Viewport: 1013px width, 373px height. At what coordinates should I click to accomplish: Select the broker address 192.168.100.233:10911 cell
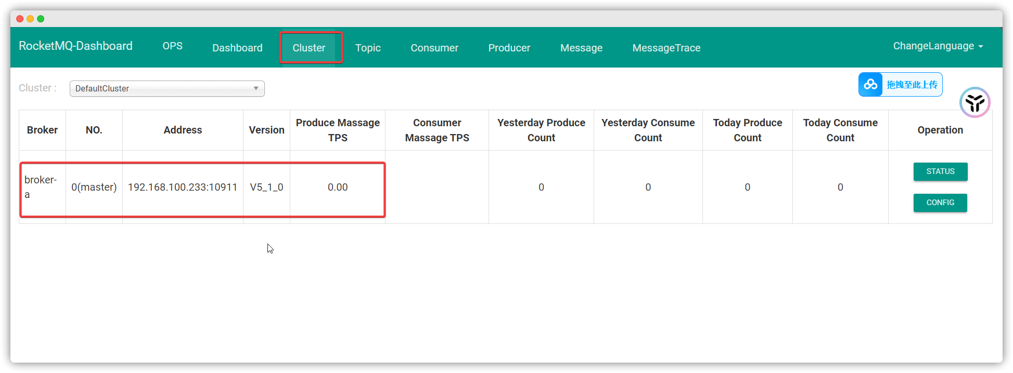(x=183, y=187)
